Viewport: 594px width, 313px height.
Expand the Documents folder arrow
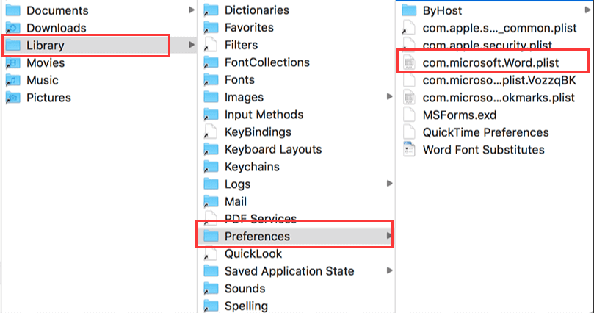(x=192, y=10)
